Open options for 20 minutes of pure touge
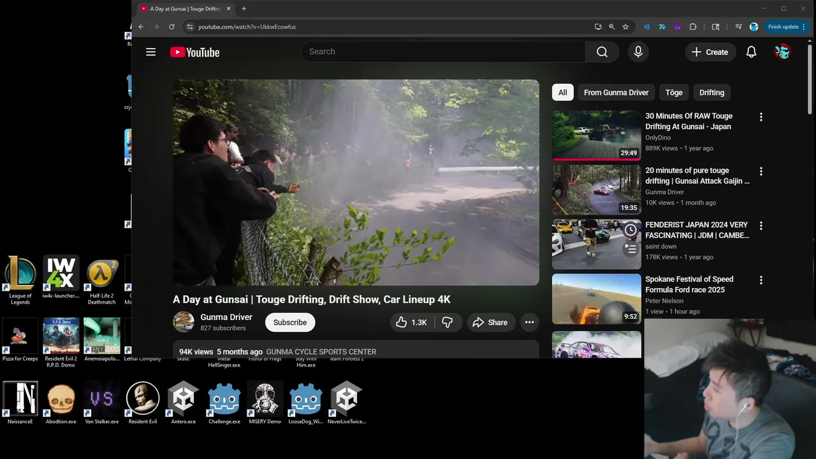This screenshot has width=816, height=459. click(761, 171)
